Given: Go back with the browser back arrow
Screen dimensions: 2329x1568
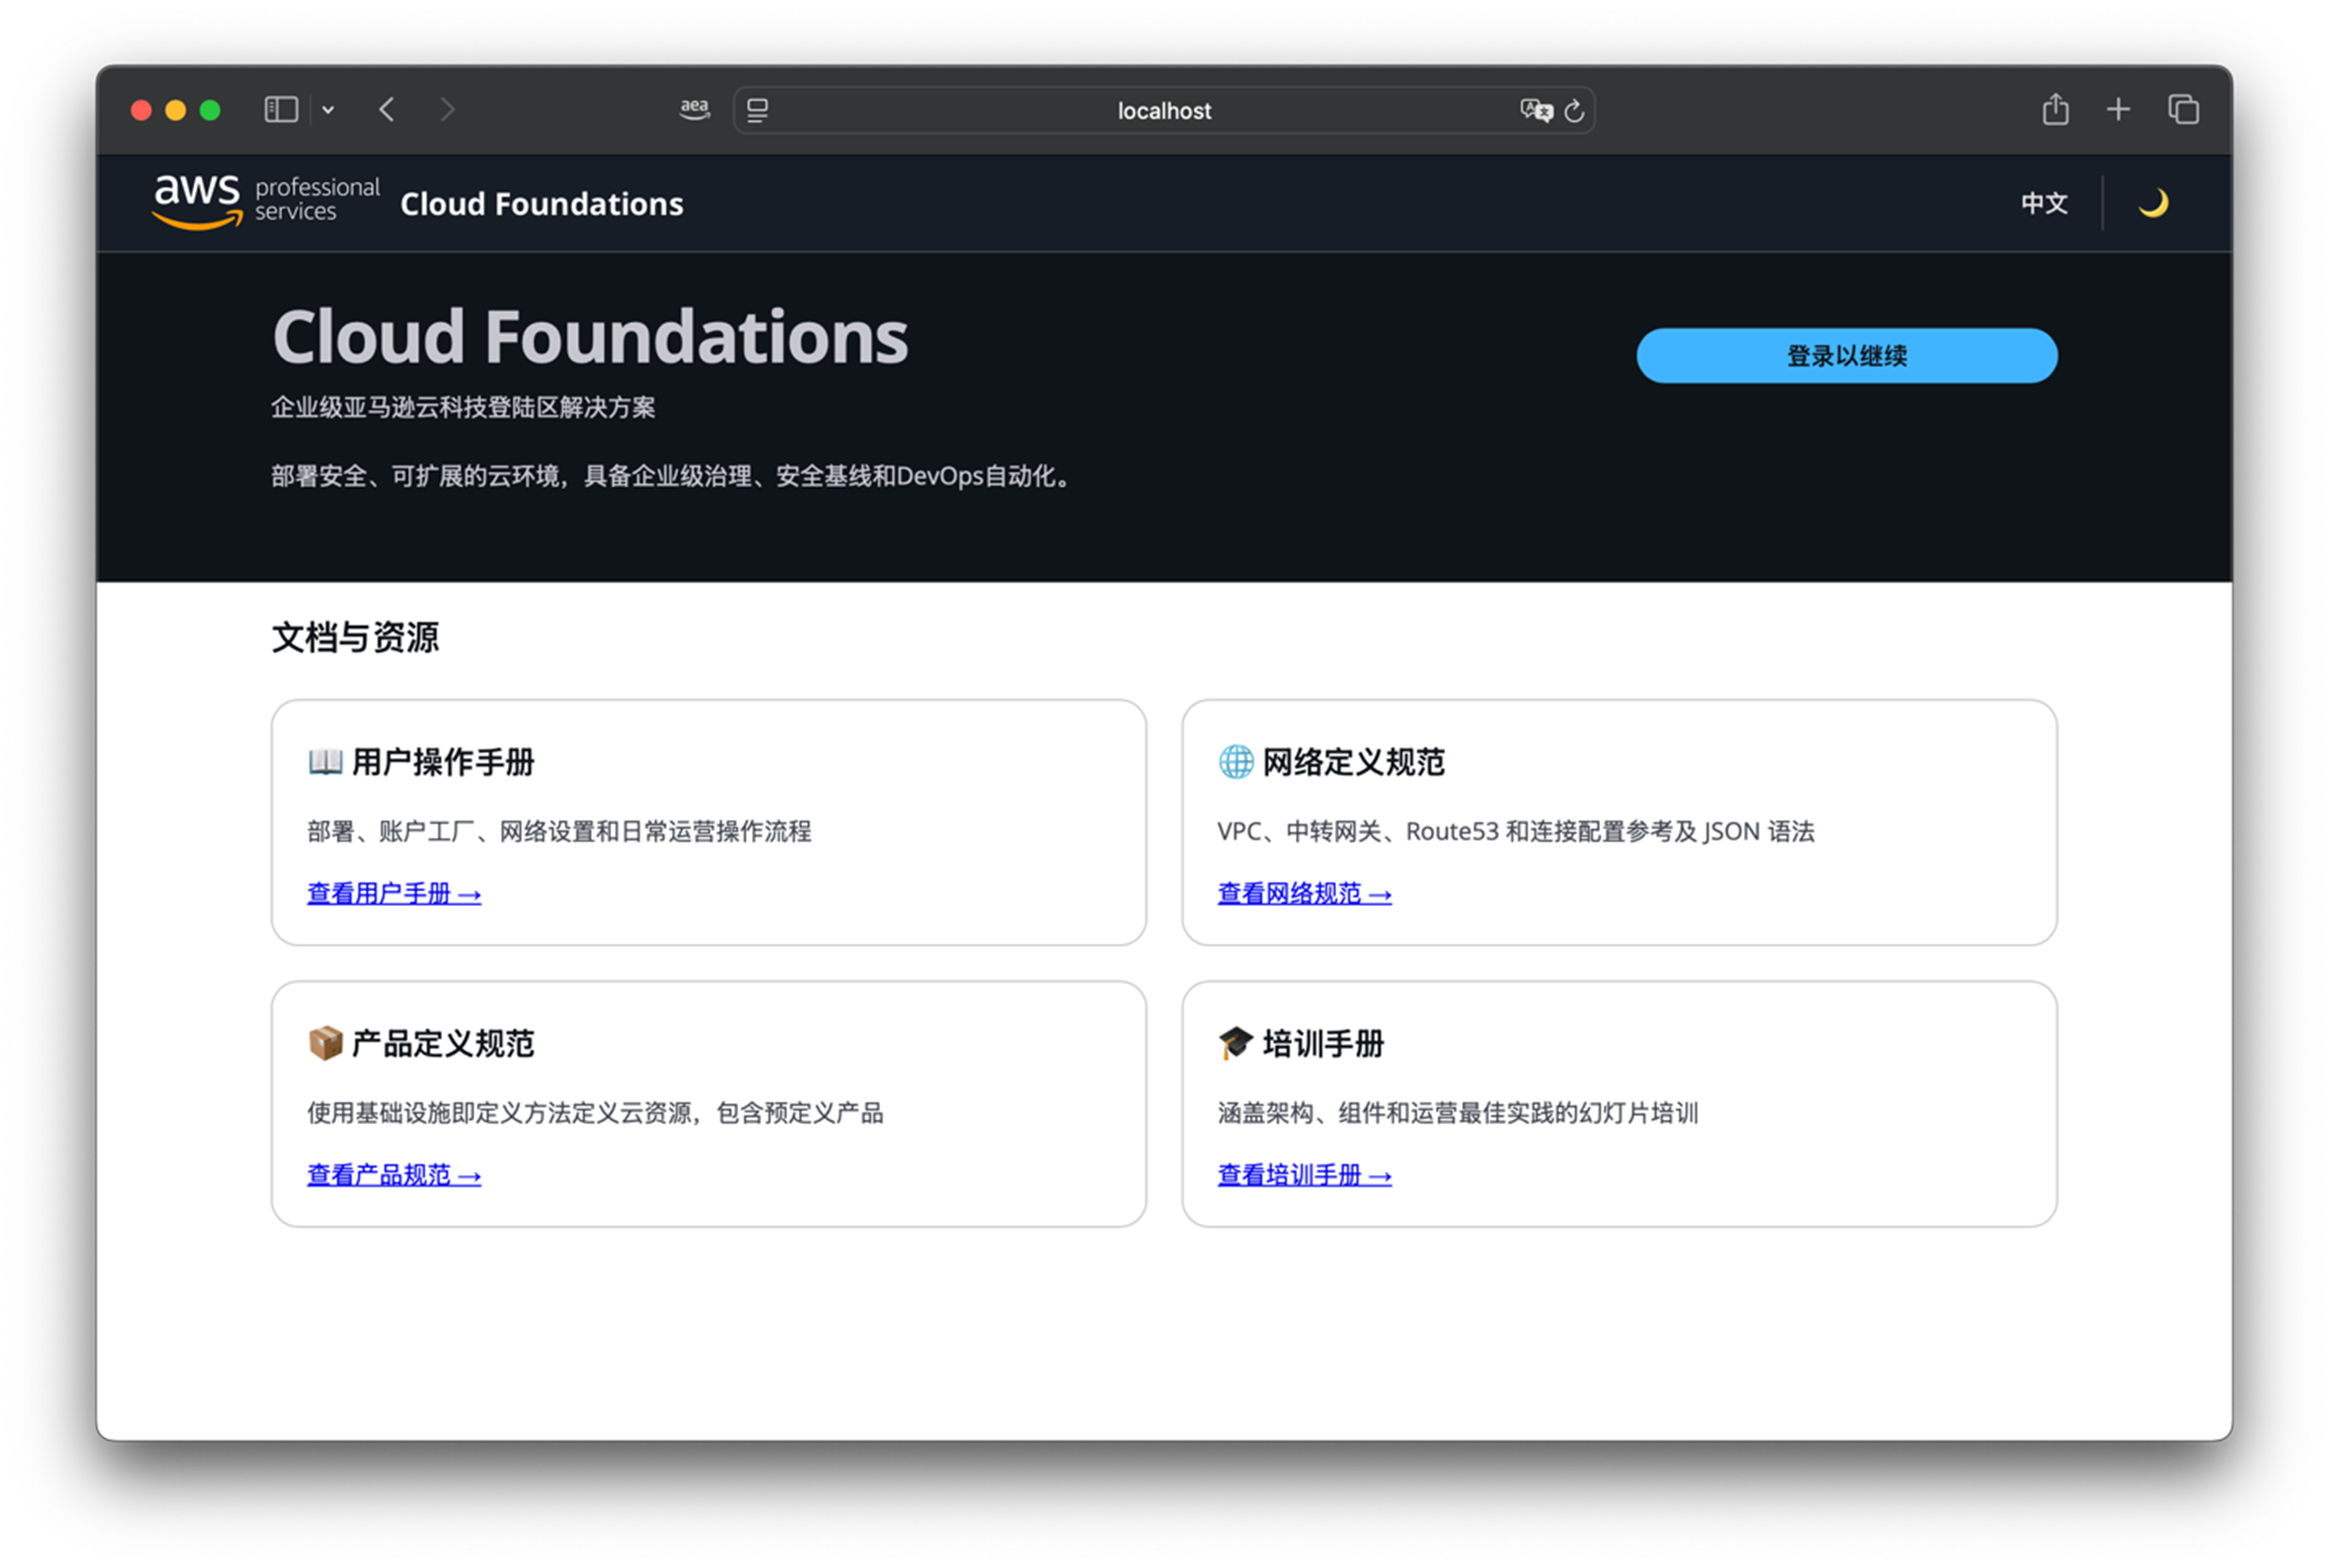Looking at the screenshot, I should [387, 109].
